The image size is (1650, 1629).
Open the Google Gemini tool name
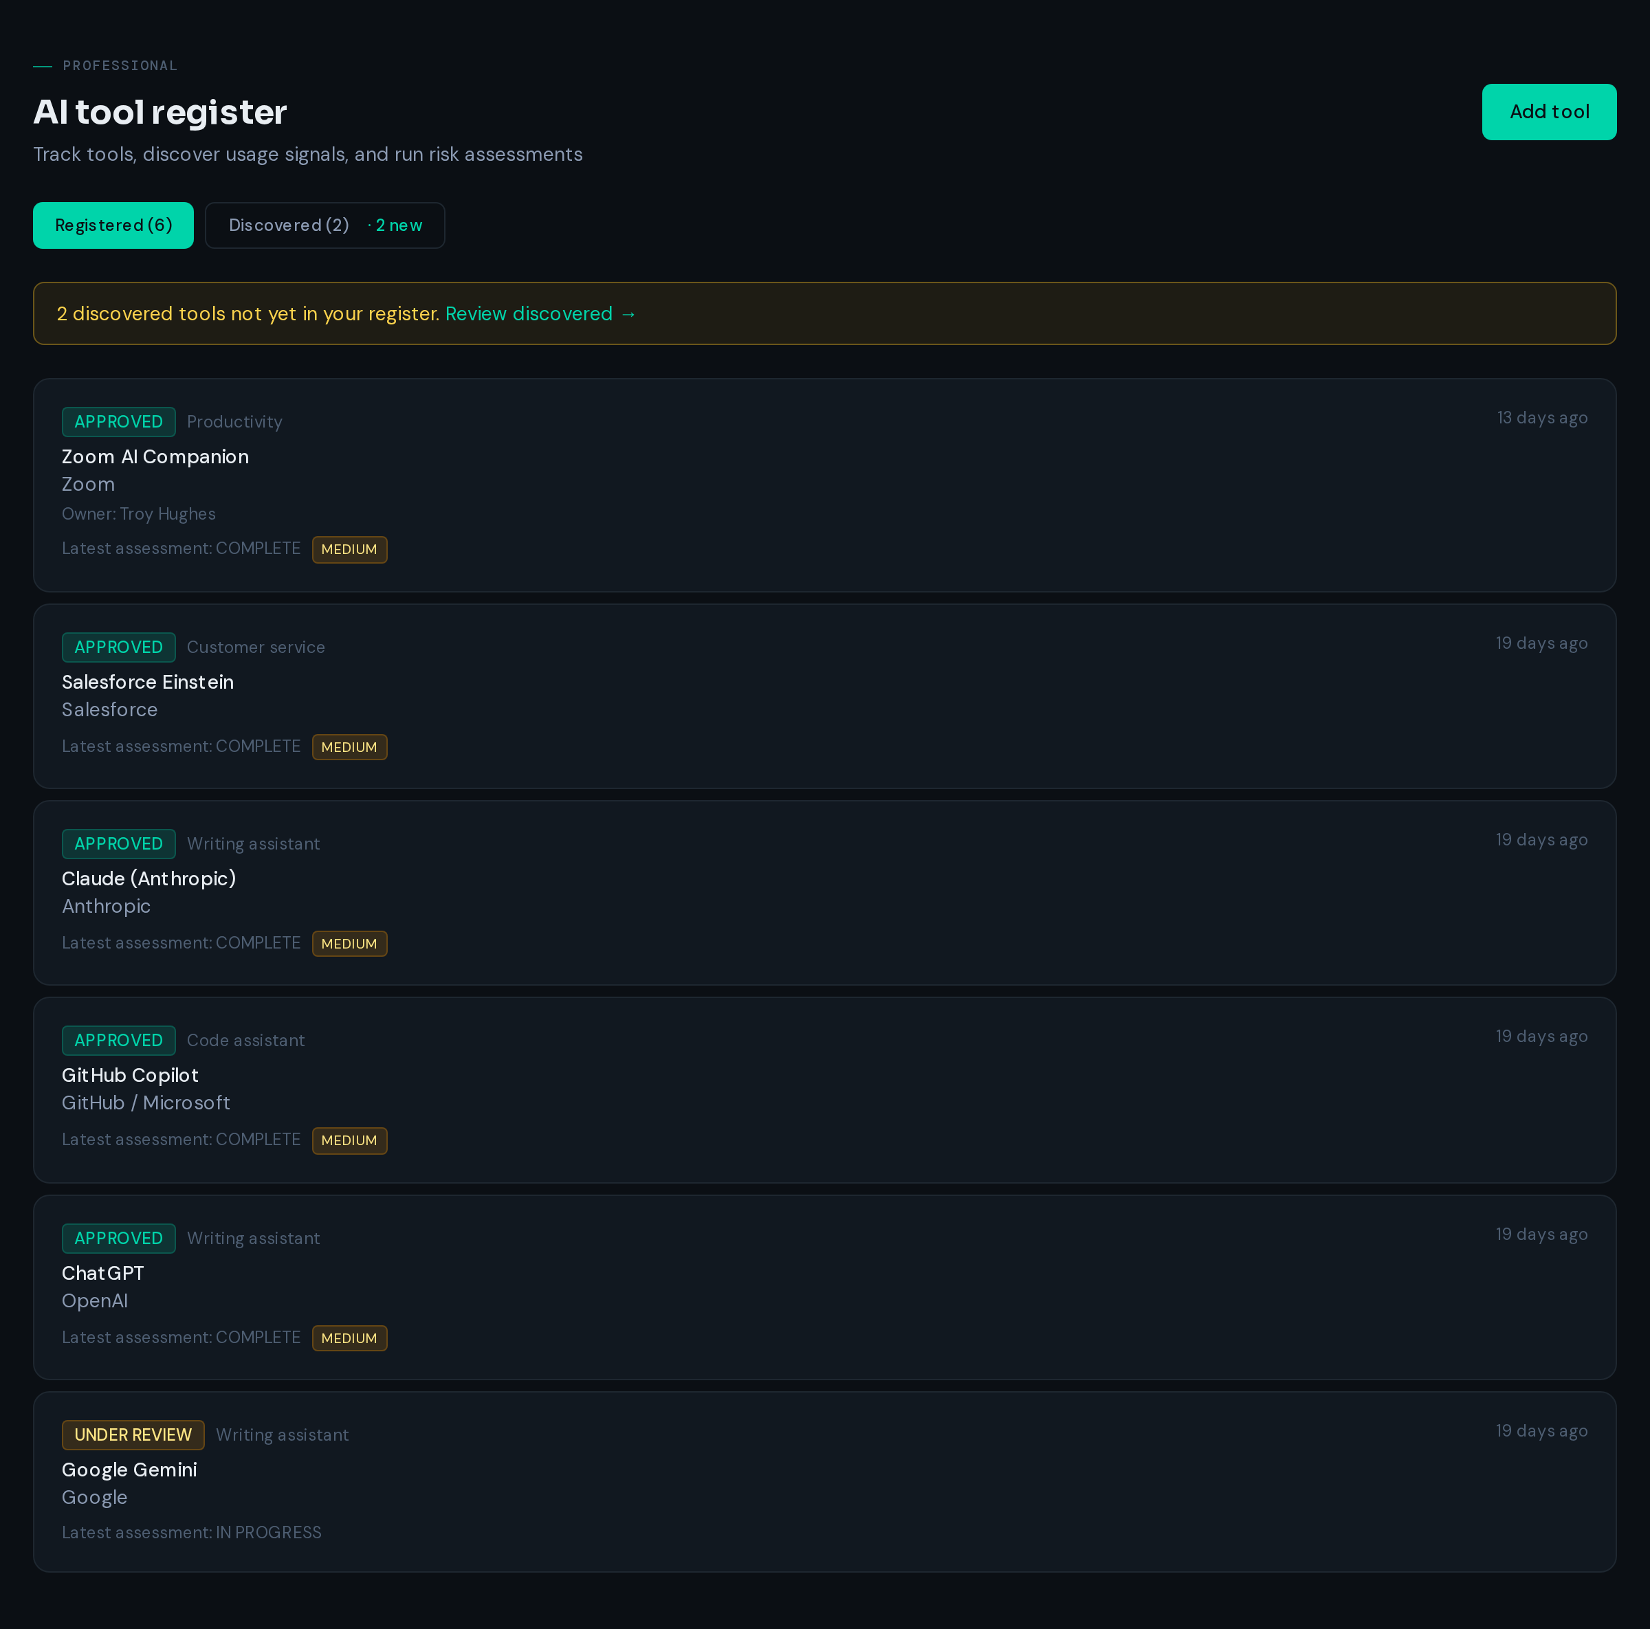coord(129,1470)
